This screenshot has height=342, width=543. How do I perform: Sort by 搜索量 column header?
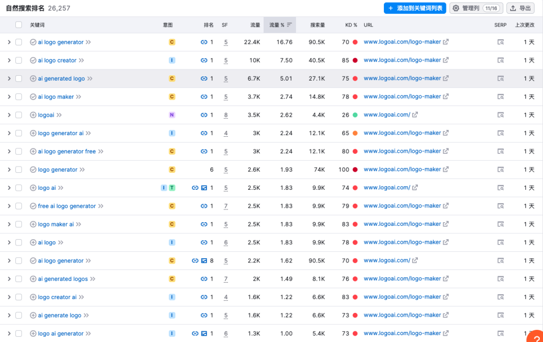coord(317,25)
